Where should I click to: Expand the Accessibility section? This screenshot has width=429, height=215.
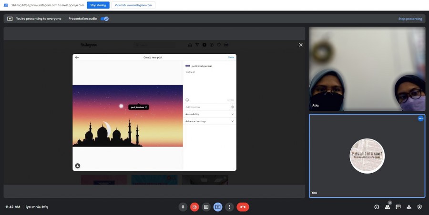[210, 114]
